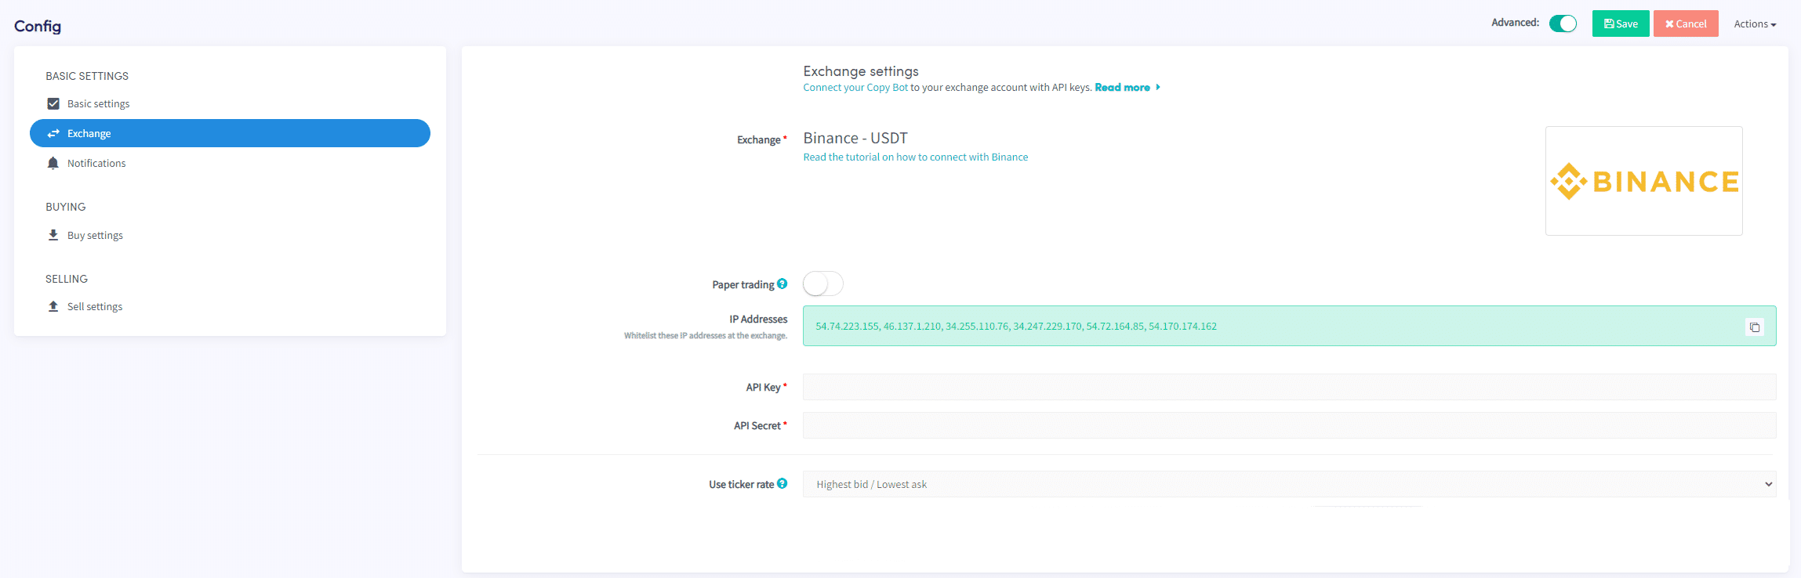The height and width of the screenshot is (578, 1801).
Task: Click the Connect your Copy Bot link
Action: click(855, 87)
